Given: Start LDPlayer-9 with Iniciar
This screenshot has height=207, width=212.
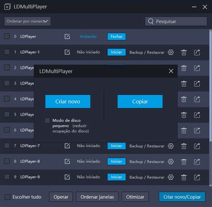Looking at the screenshot, I should [x=116, y=177].
